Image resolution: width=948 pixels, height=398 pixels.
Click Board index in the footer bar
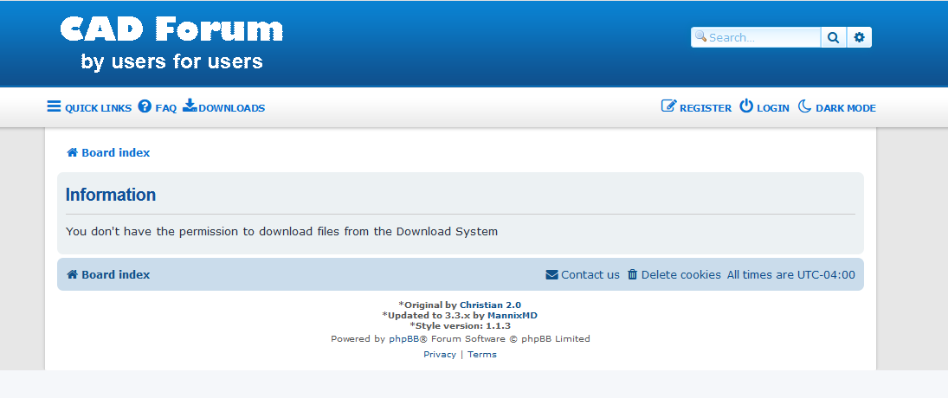point(115,274)
